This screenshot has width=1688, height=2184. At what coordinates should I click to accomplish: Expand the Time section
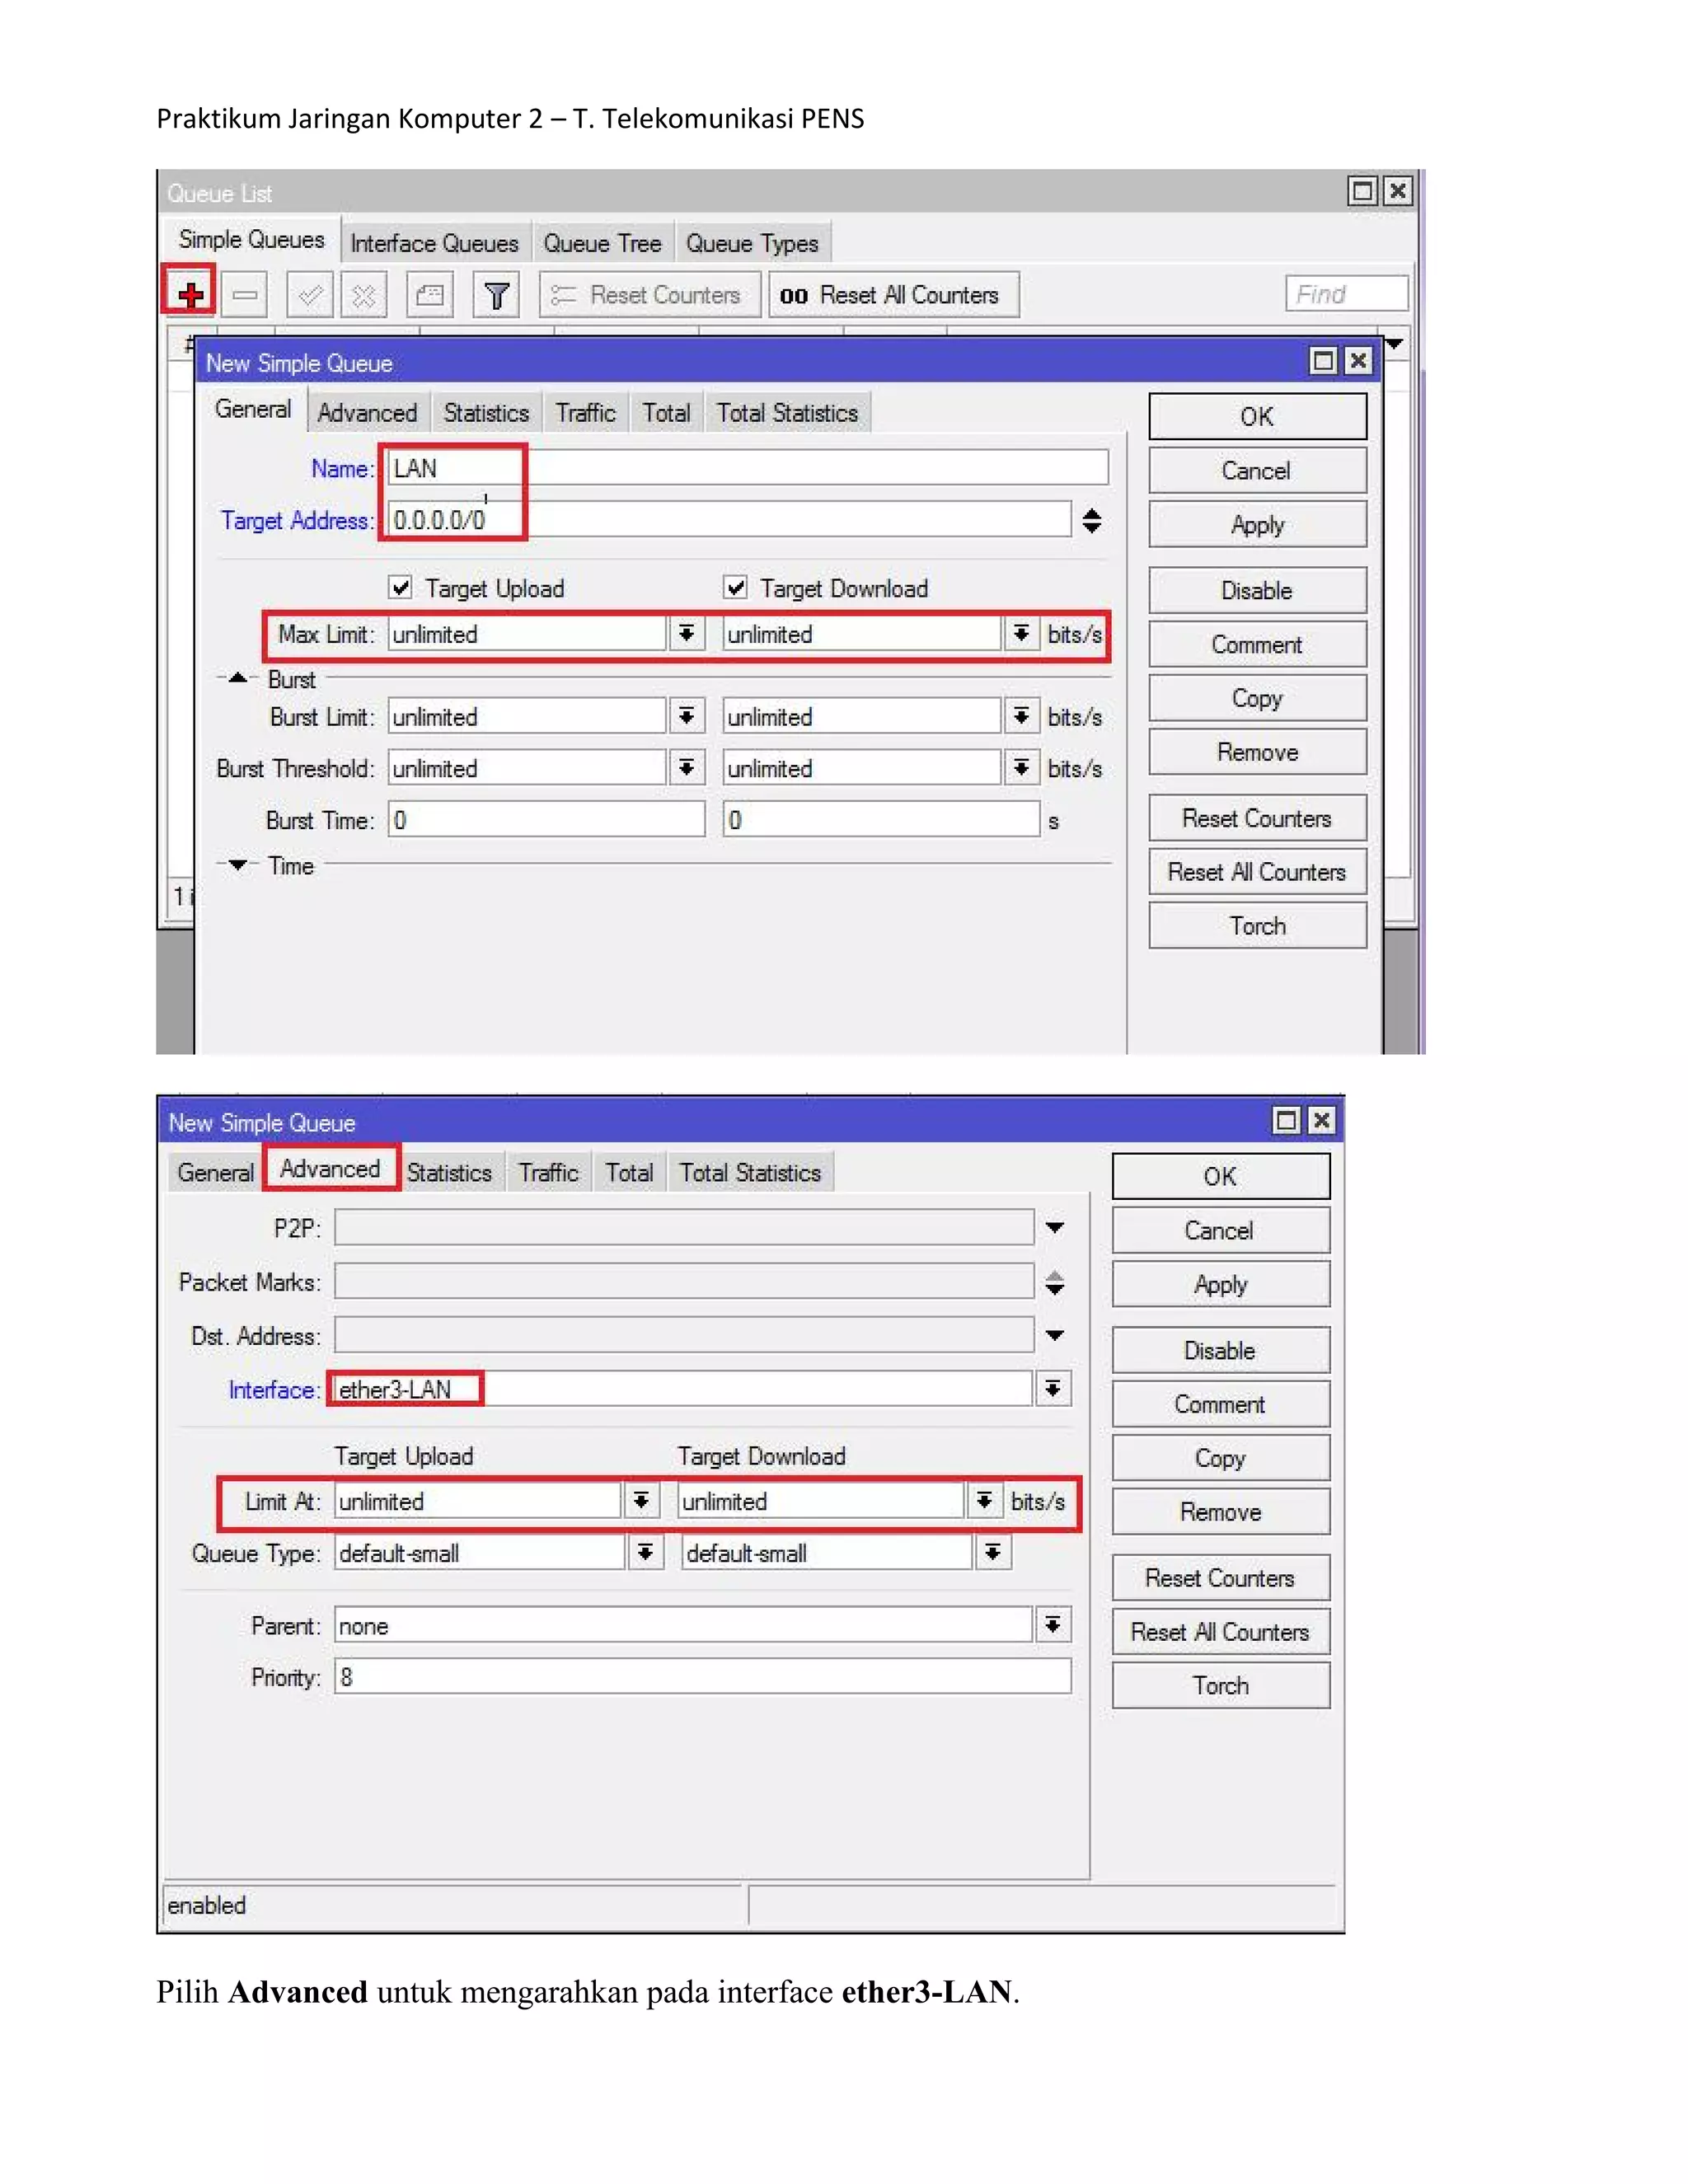[238, 865]
